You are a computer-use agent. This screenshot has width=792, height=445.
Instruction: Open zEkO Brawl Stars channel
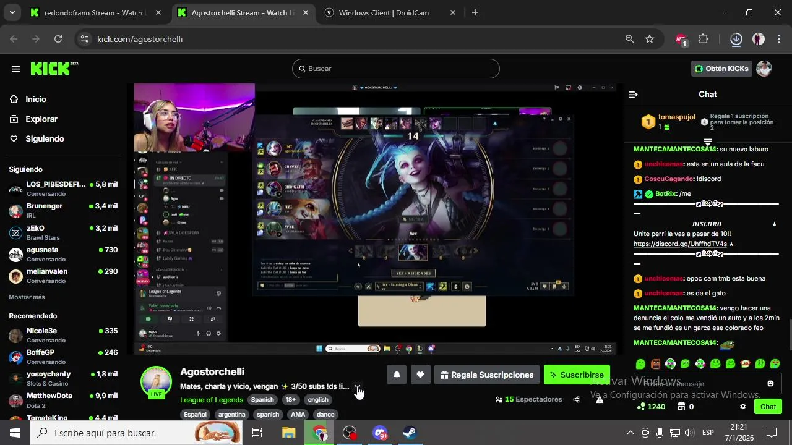click(x=62, y=232)
